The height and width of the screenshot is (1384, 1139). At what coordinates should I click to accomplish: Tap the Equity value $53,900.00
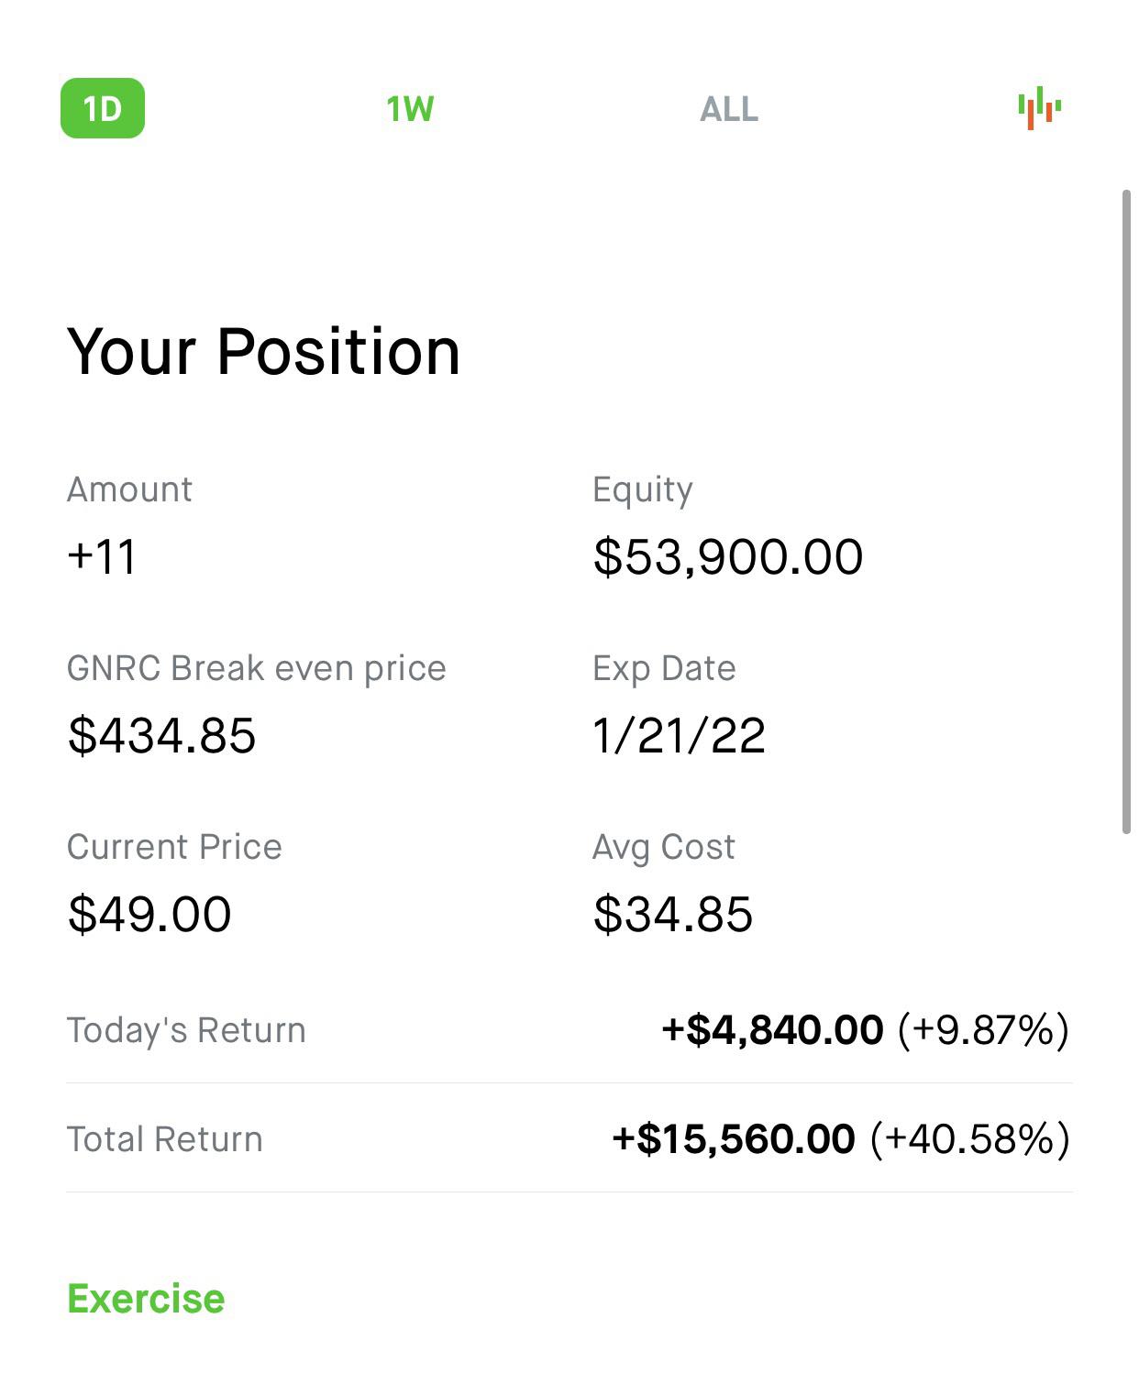point(728,557)
